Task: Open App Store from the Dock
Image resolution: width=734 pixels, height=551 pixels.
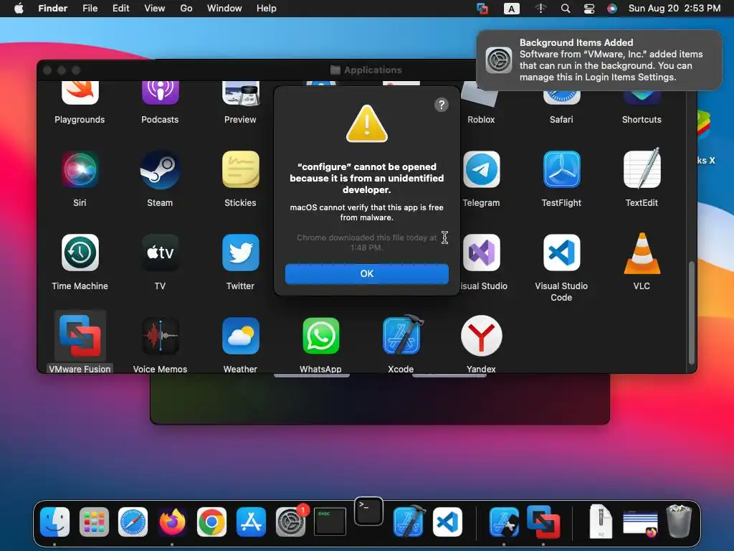Action: 251,522
